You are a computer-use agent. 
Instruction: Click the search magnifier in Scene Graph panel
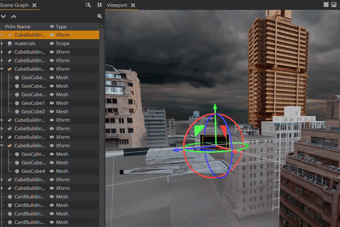(99, 16)
